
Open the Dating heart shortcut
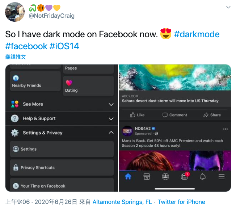88,86
